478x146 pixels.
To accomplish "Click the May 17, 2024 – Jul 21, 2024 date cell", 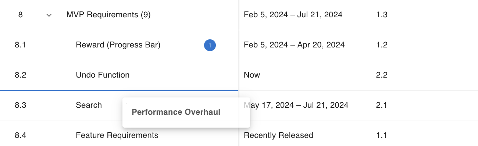I will pos(296,106).
